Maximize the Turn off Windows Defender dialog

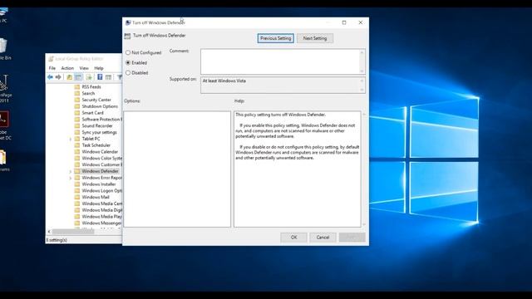pos(344,22)
